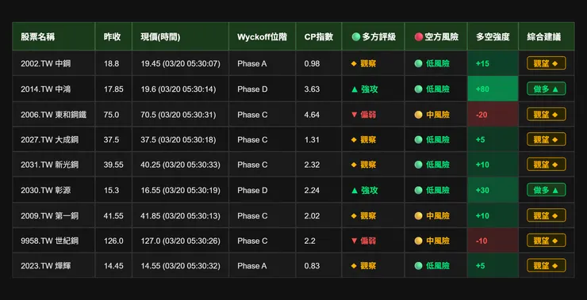587x300 pixels.
Task: Click the 多空強度 column header
Action: coord(493,36)
